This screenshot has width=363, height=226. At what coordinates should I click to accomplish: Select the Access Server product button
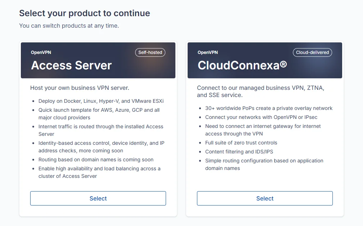[x=98, y=198]
